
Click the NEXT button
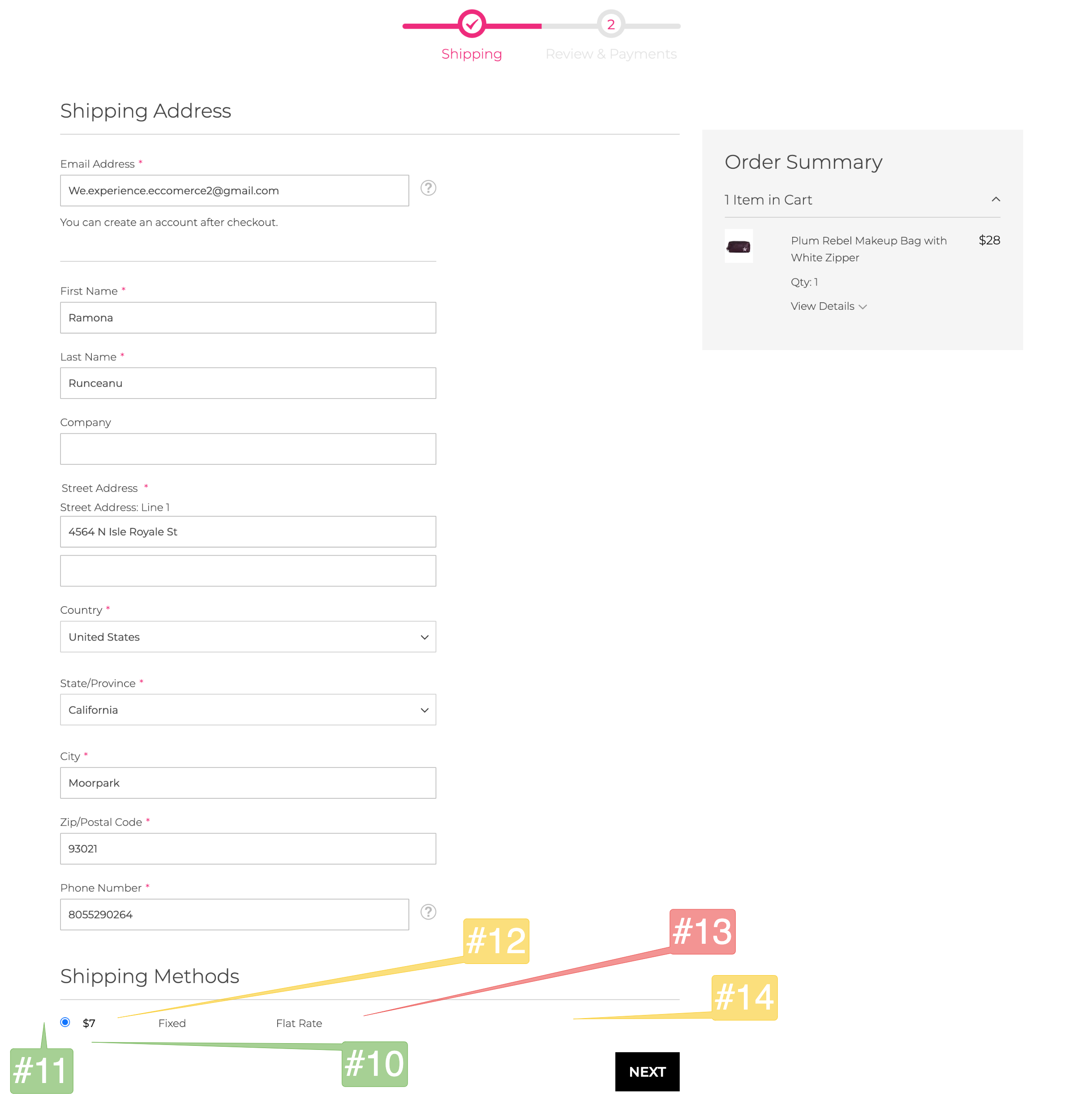coord(647,1072)
